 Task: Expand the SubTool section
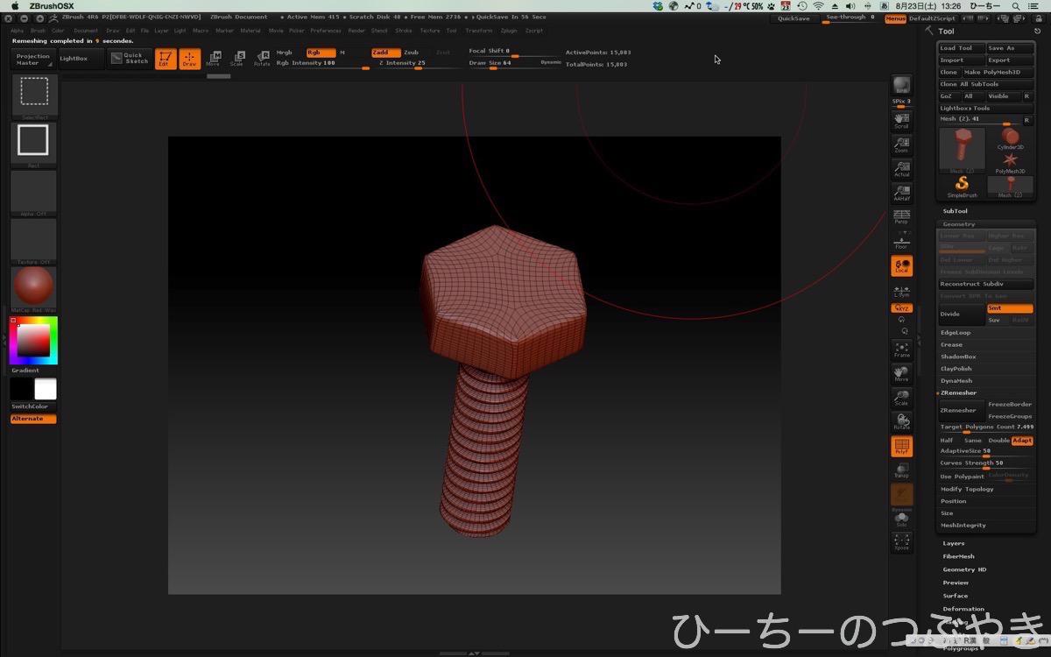pyautogui.click(x=955, y=211)
